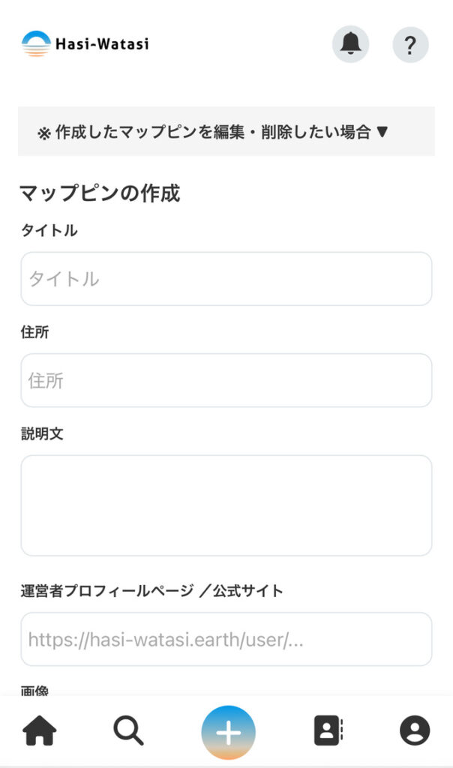Expand the 作成したマップピンを編集・削除したい場合 section

click(x=213, y=132)
